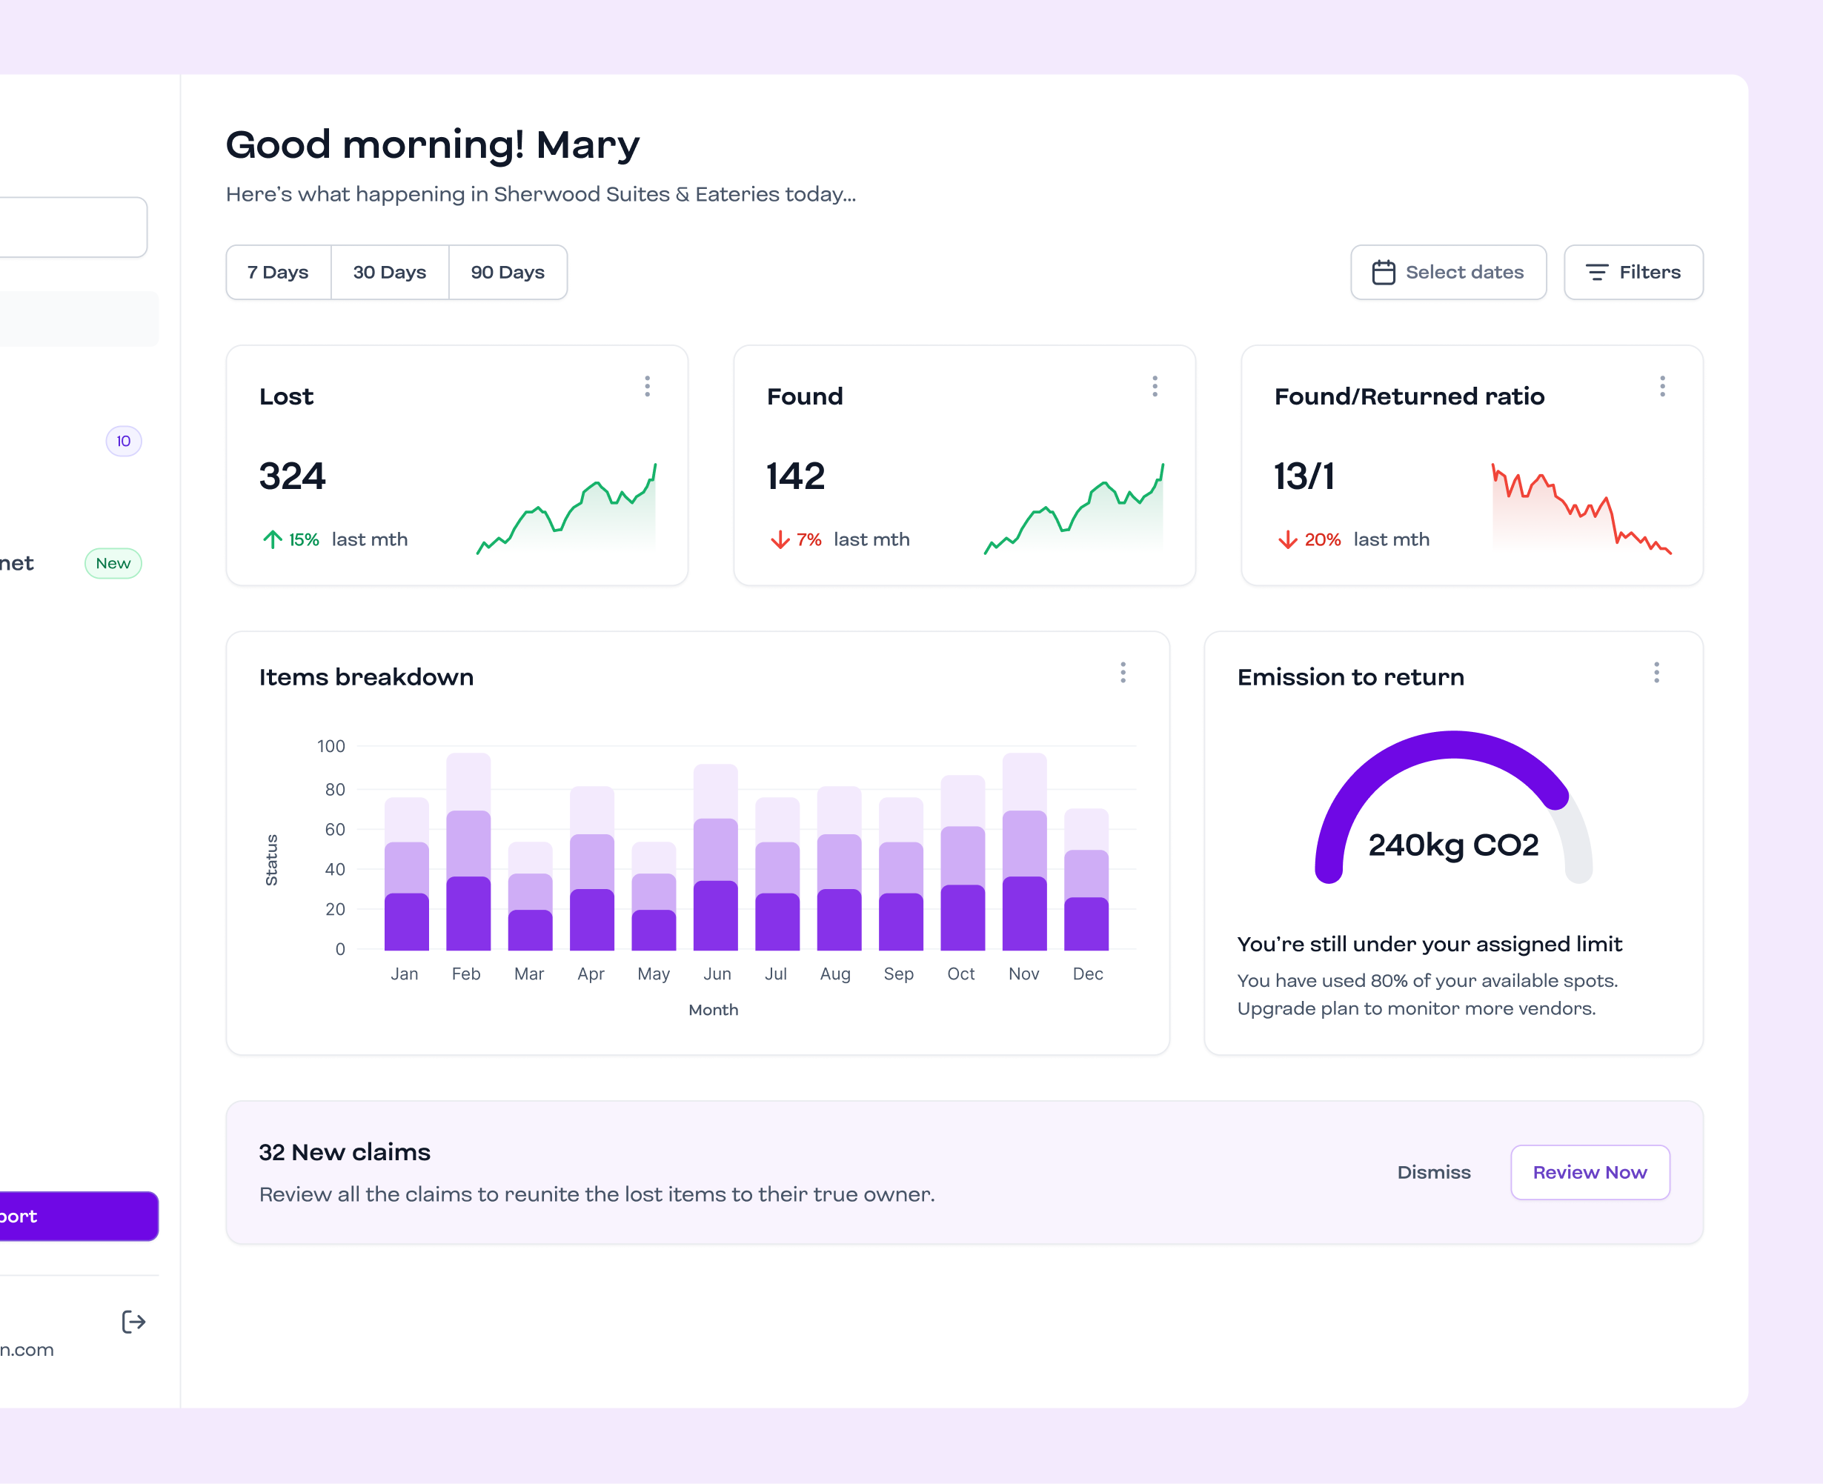The width and height of the screenshot is (1823, 1484).
Task: Switch to the 90 Days view
Action: point(508,272)
